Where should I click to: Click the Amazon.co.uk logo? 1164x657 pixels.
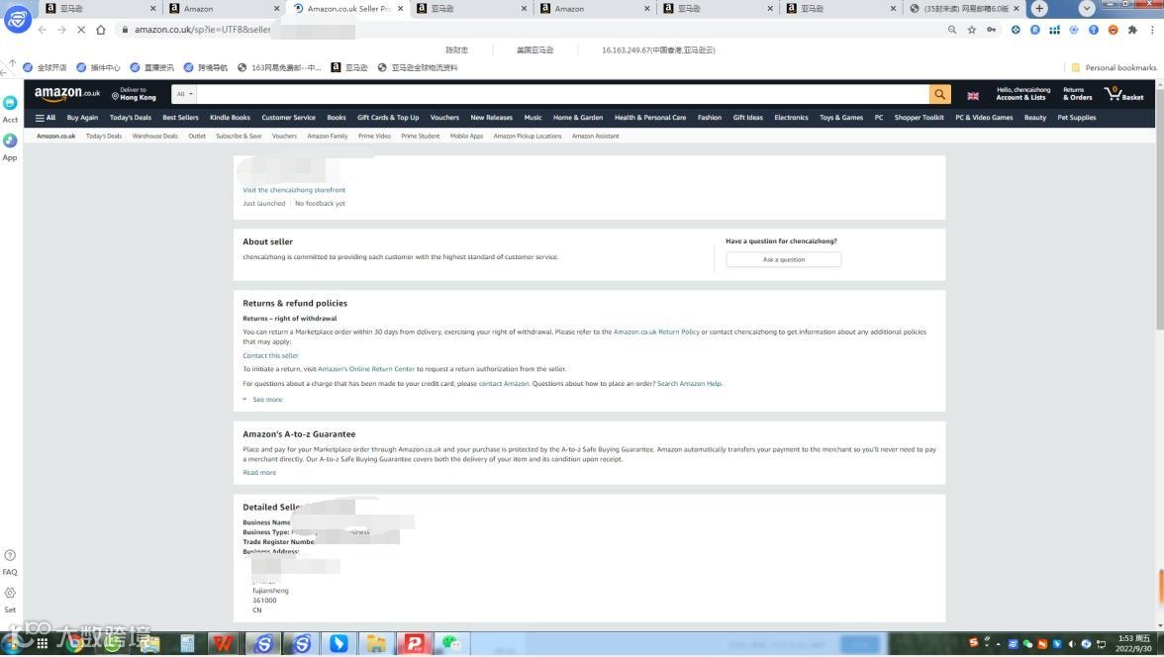pyautogui.click(x=67, y=94)
